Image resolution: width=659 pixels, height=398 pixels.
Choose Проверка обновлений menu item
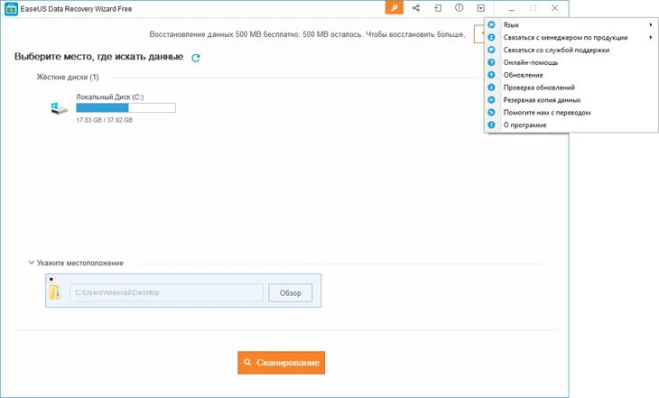(x=571, y=88)
